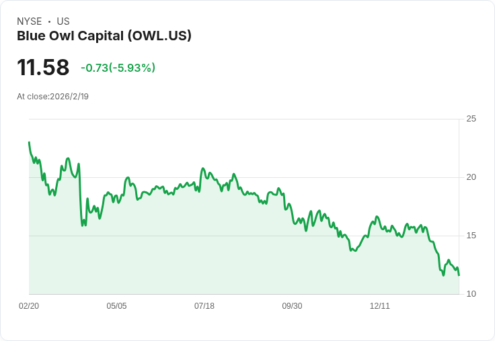Screen dimensions: 495x341
Task: Select the 12/11 date on x-axis
Action: pos(380,306)
